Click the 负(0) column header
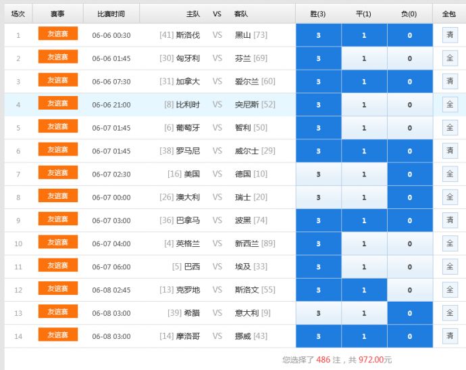 click(409, 14)
